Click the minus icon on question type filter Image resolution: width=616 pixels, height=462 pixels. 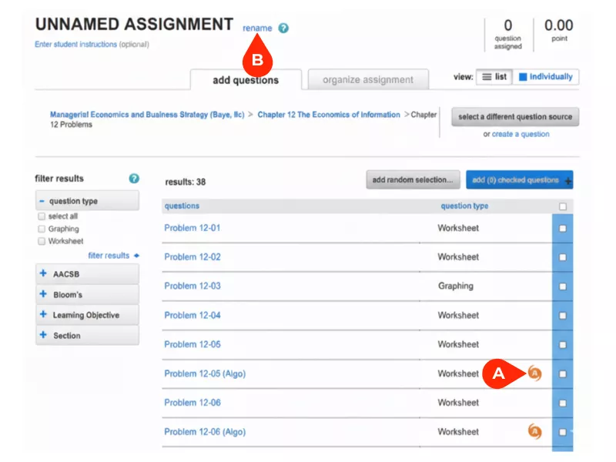(42, 200)
